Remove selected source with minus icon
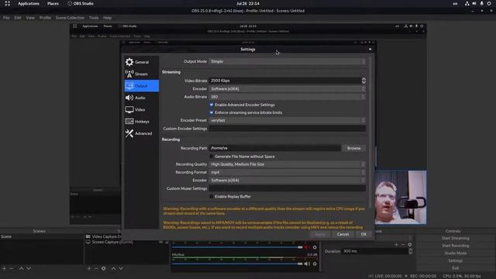 pos(96,269)
